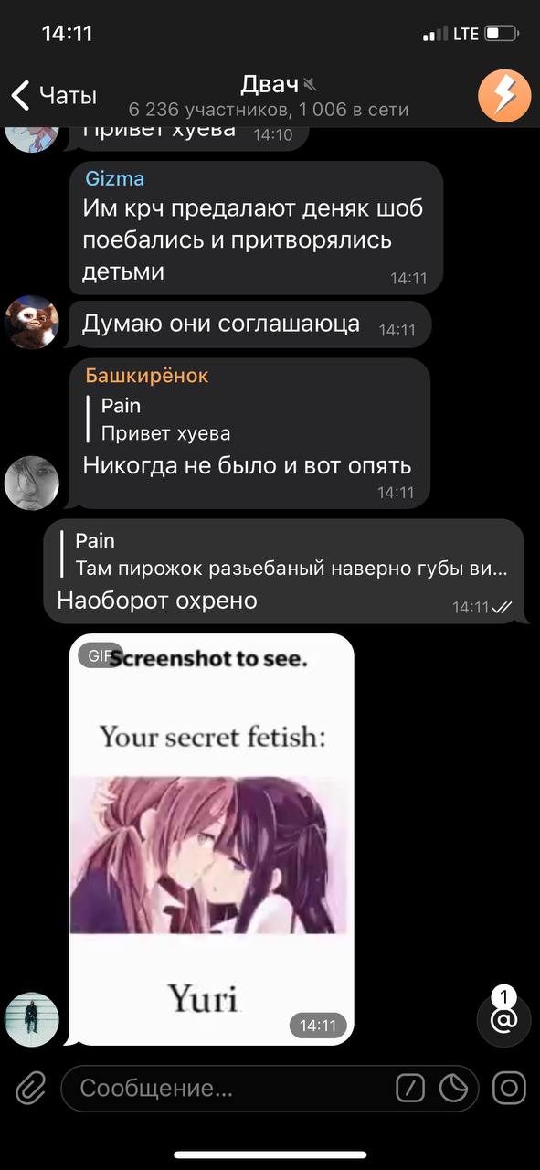The height and width of the screenshot is (1170, 540).
Task: Tap the 'Наоборот охрено' sent message
Action: (157, 601)
